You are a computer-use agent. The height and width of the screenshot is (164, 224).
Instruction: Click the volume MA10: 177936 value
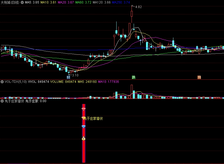click(x=109, y=82)
